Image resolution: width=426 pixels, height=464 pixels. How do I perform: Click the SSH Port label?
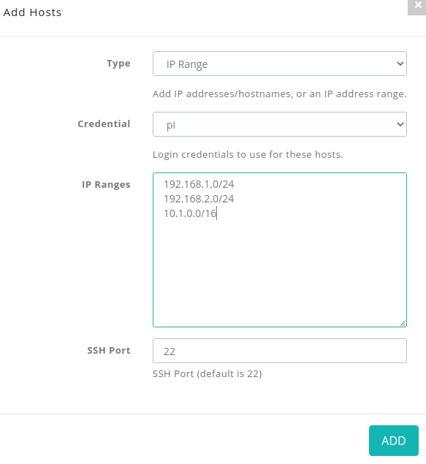click(109, 350)
